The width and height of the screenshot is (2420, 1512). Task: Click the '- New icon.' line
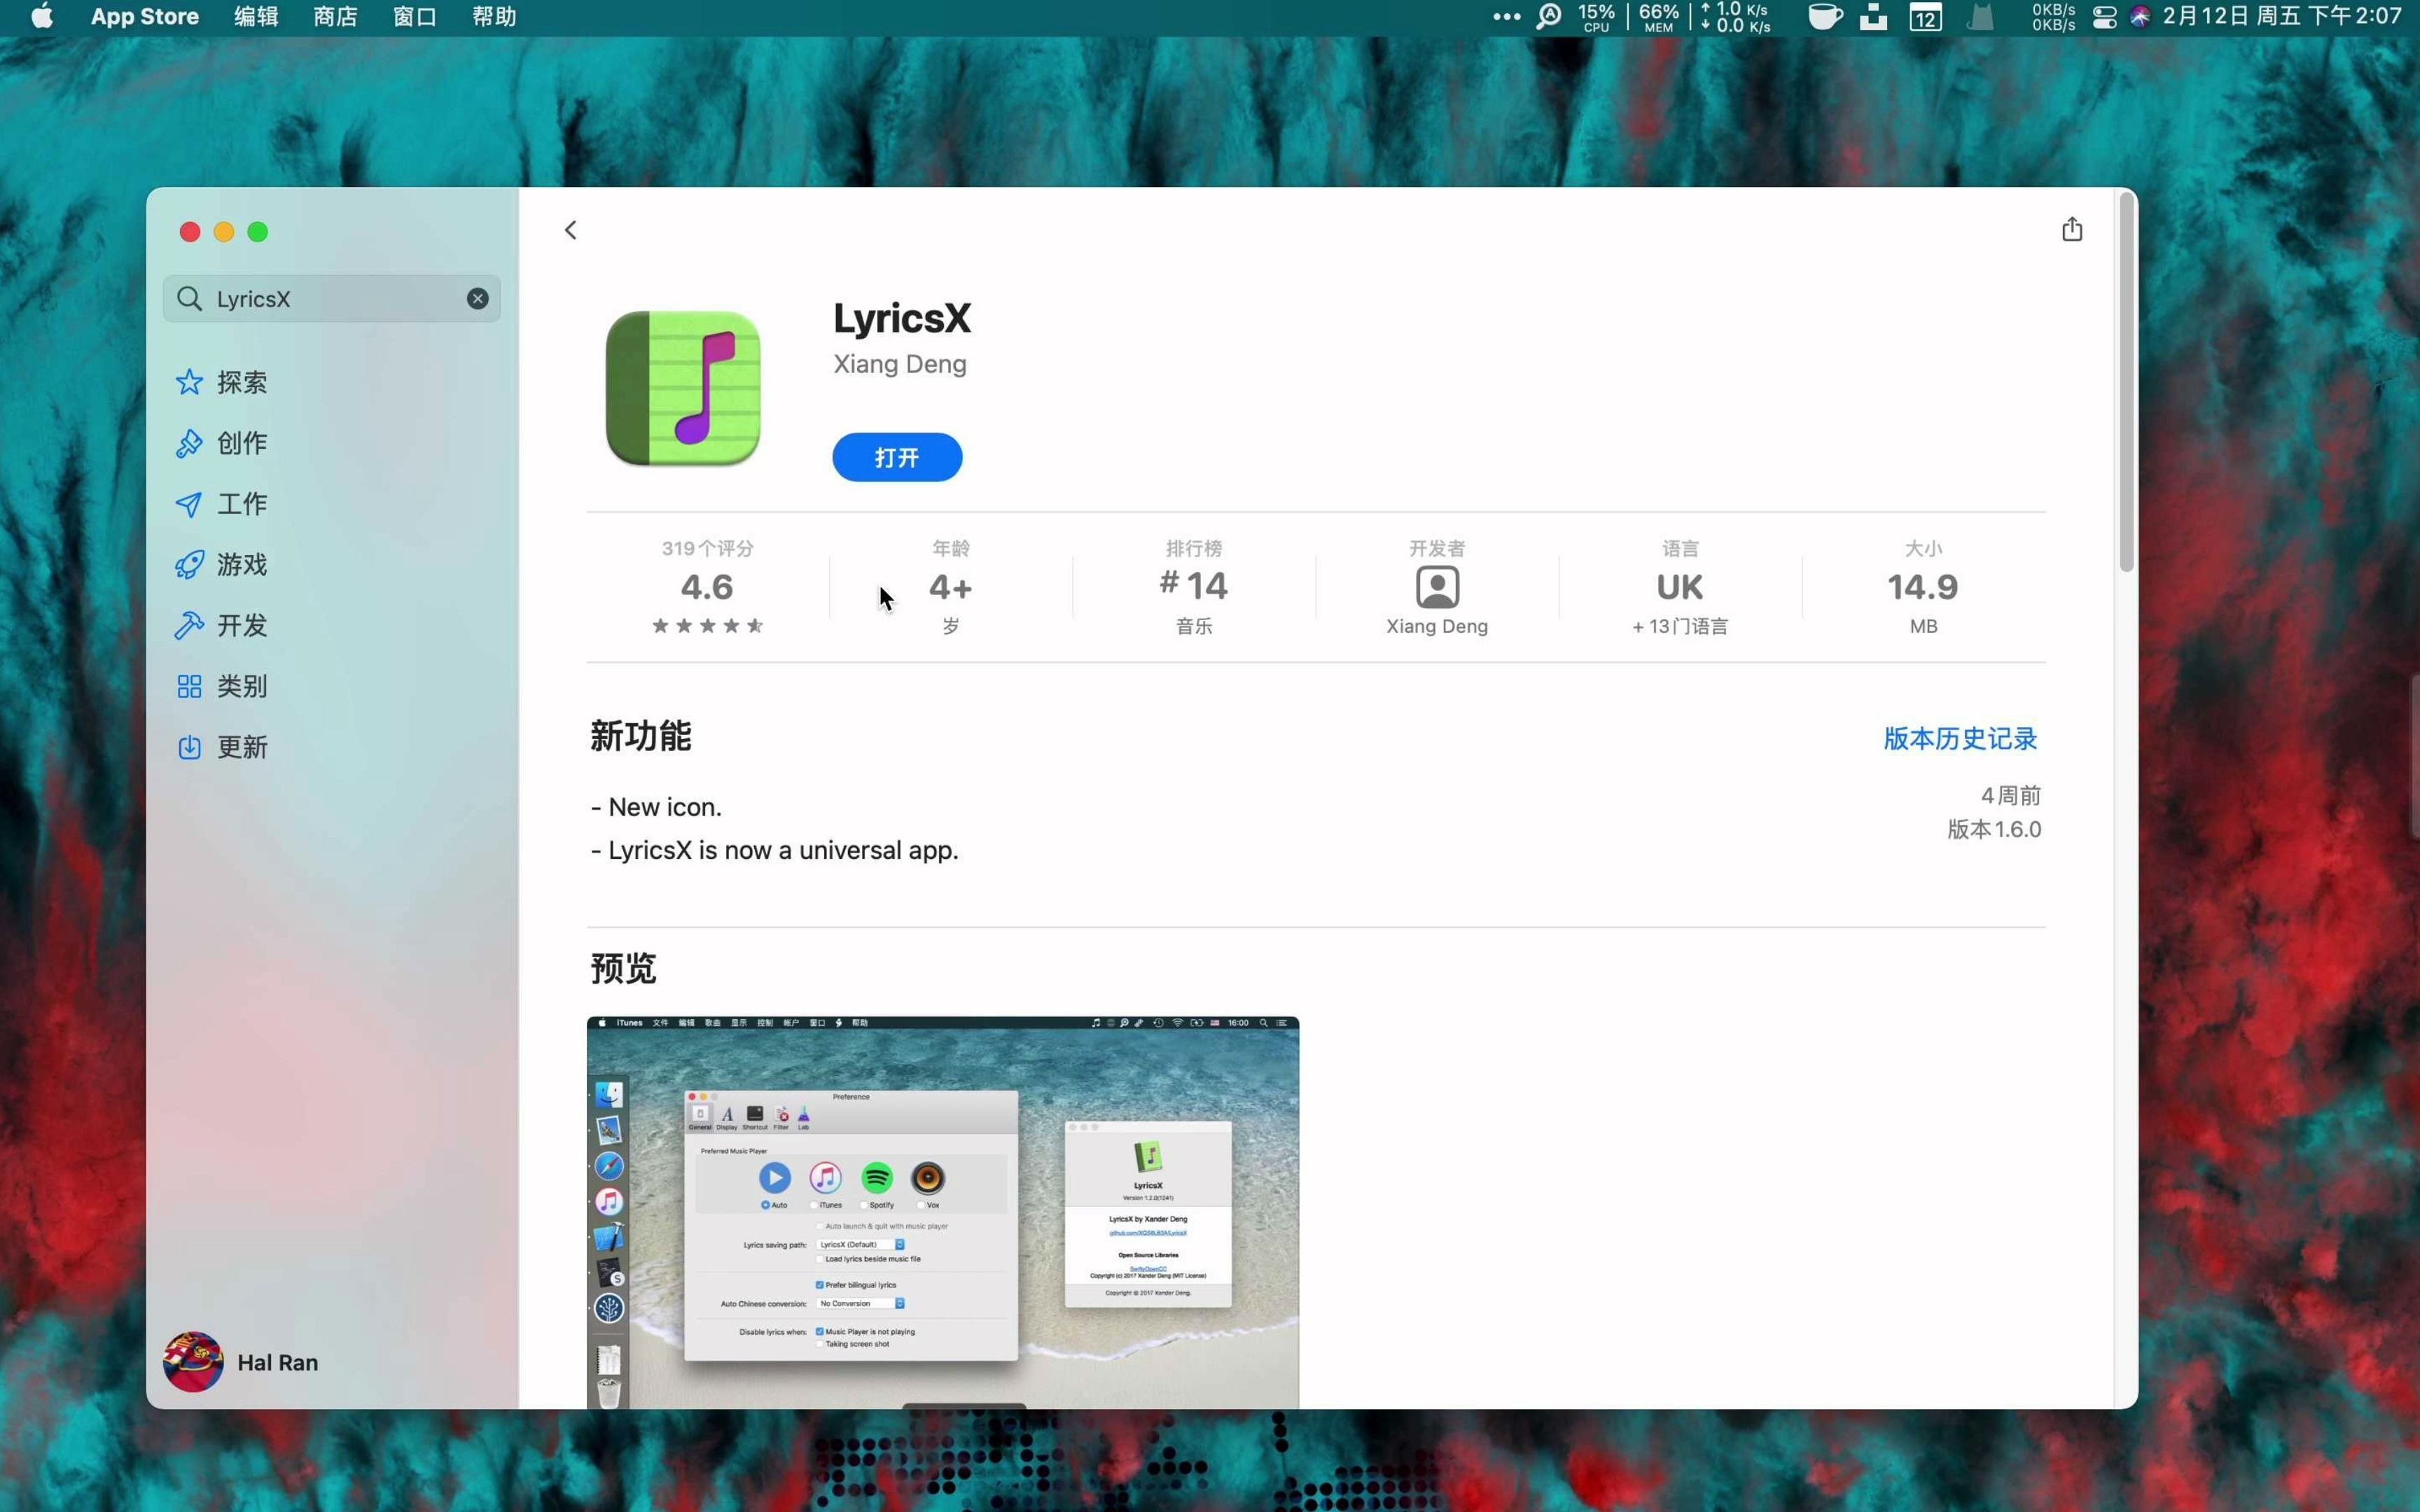[656, 807]
